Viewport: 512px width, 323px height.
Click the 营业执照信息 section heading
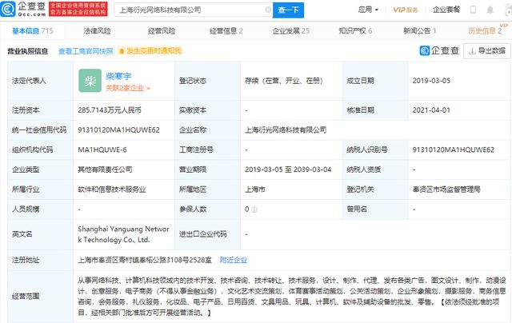click(28, 51)
